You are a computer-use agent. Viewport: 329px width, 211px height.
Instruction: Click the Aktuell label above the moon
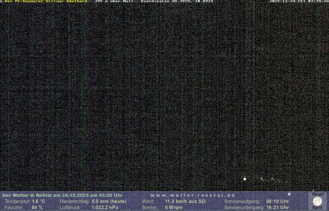[318, 194]
